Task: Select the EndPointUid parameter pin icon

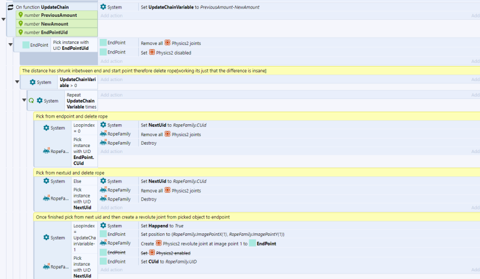Action: pos(20,32)
